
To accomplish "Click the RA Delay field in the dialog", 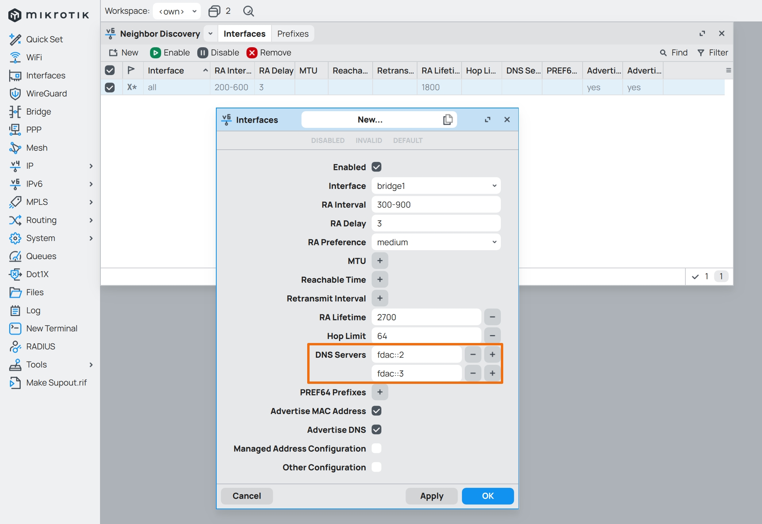I will point(436,223).
